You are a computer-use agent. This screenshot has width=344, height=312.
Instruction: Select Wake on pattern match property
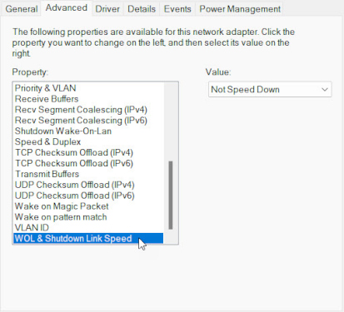(89, 217)
